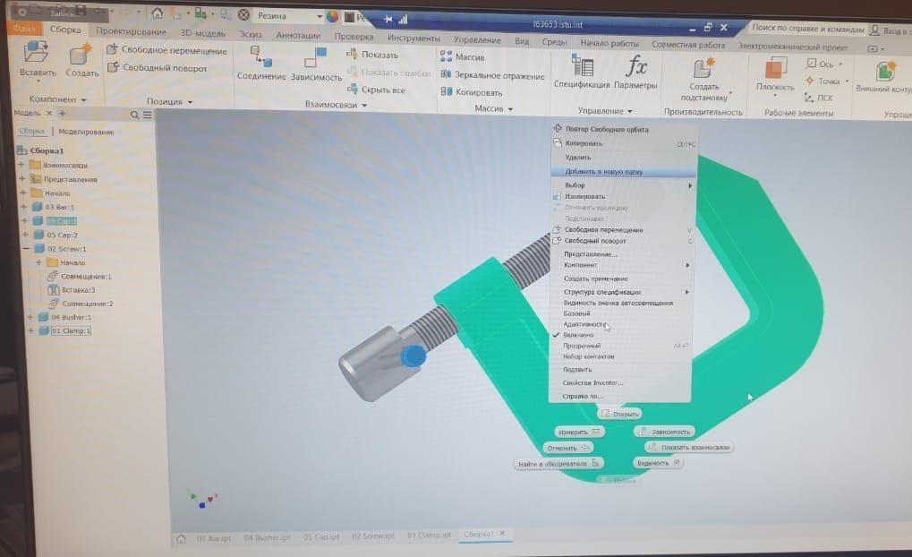This screenshot has width=912, height=557.
Task: Click the Измерить marking menu button
Action: [579, 432]
